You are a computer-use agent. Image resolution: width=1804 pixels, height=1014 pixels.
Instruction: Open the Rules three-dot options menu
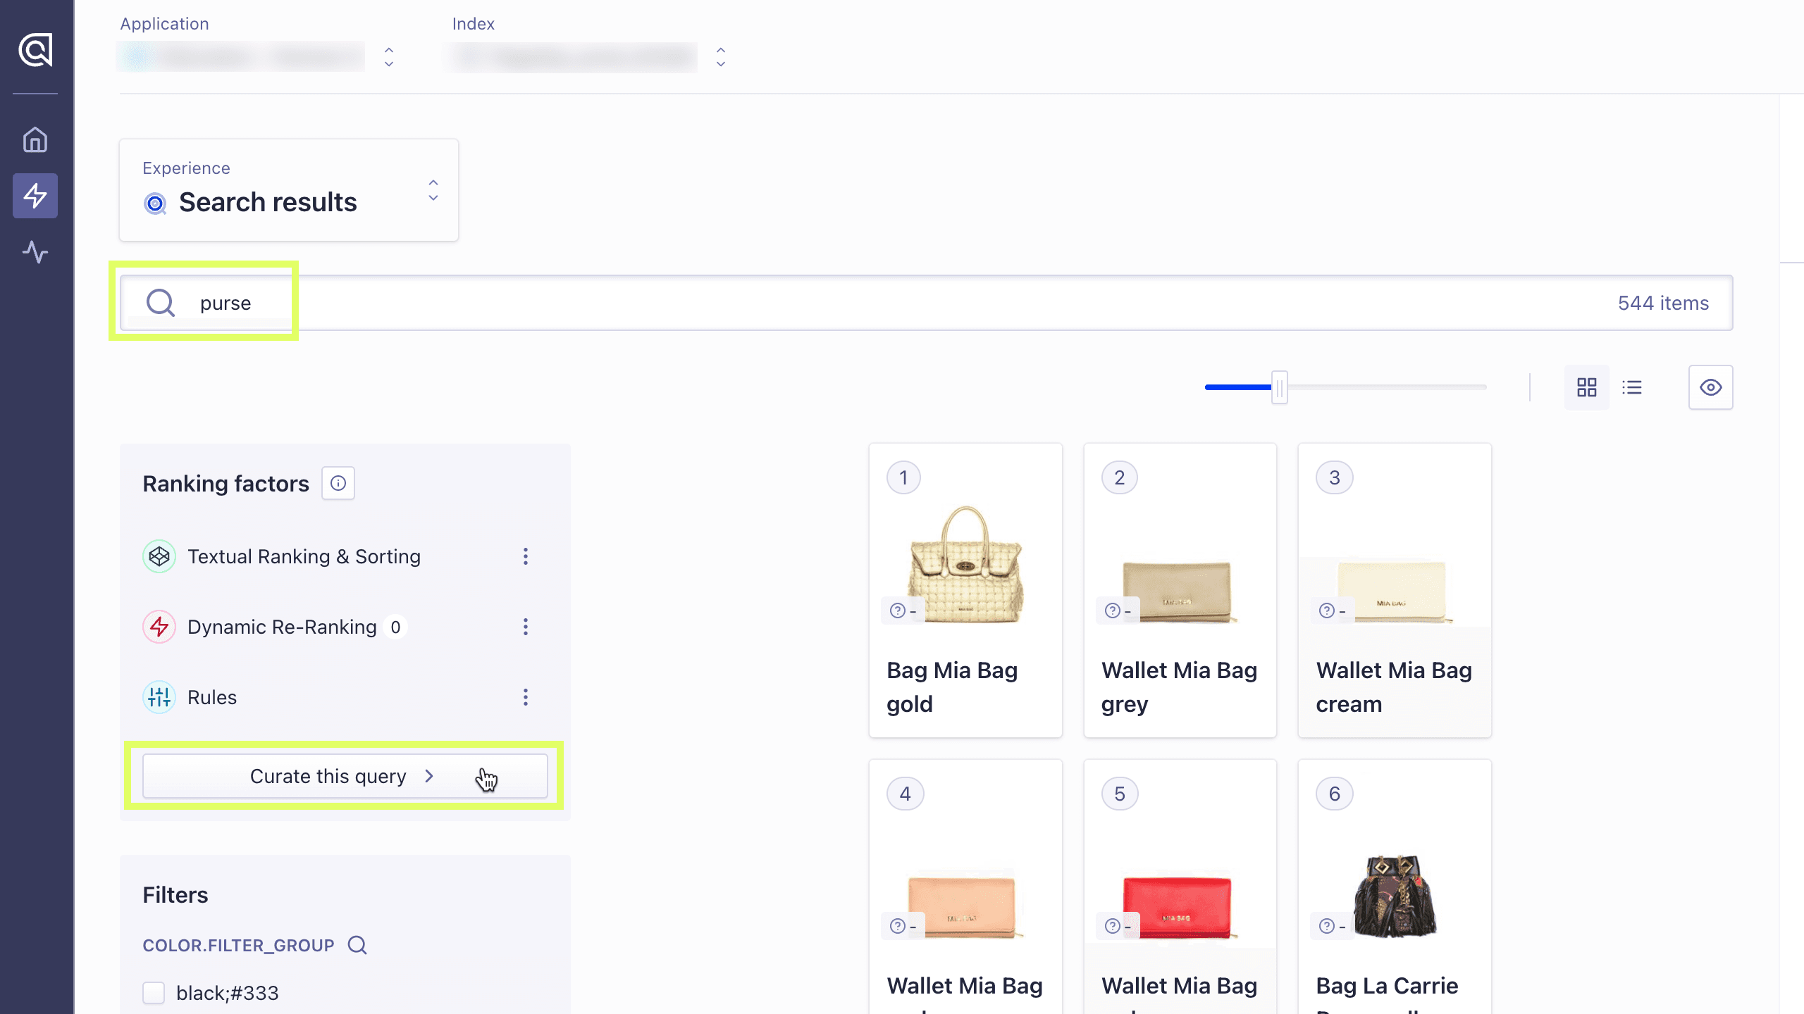pos(526,697)
